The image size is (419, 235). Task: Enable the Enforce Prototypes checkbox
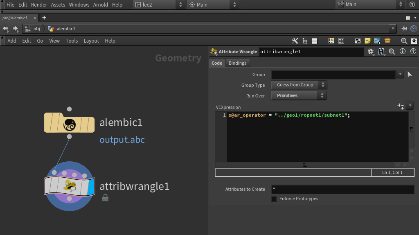[x=274, y=199]
